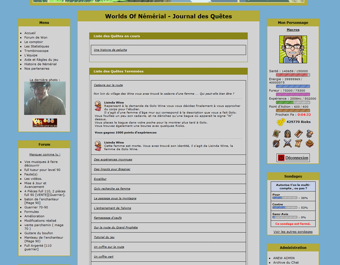Select the crossed swords combat icon
Image resolution: width=340 pixels, height=265 pixels.
click(x=288, y=143)
